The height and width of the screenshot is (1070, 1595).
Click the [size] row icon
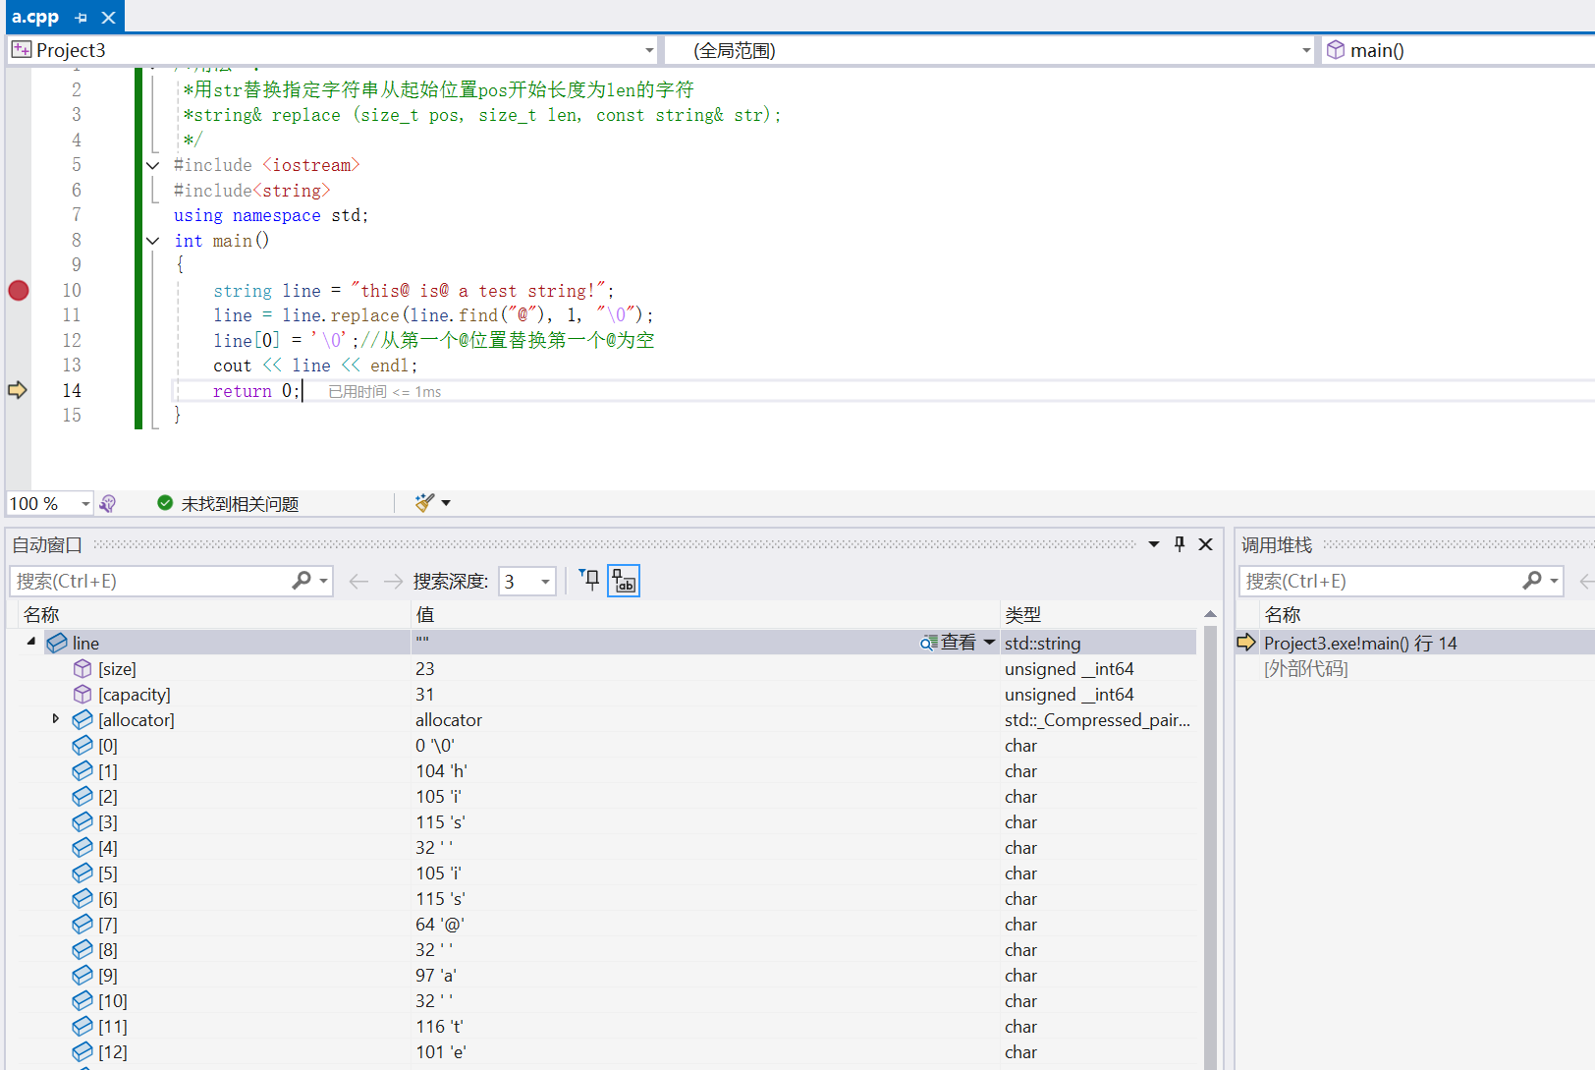(x=82, y=669)
